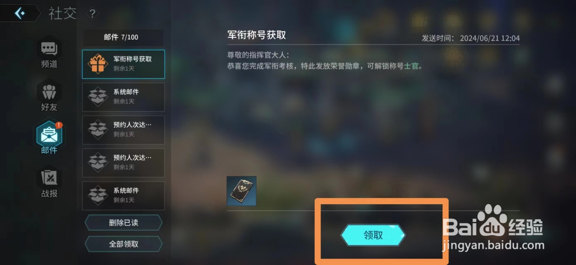Click the gift box mail icon

tap(98, 64)
